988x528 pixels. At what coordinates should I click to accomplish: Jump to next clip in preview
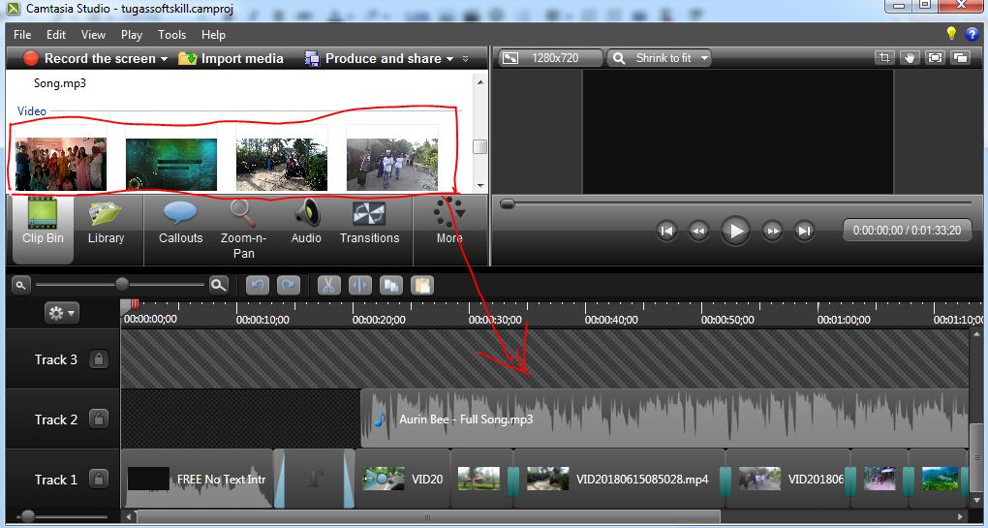pyautogui.click(x=804, y=231)
